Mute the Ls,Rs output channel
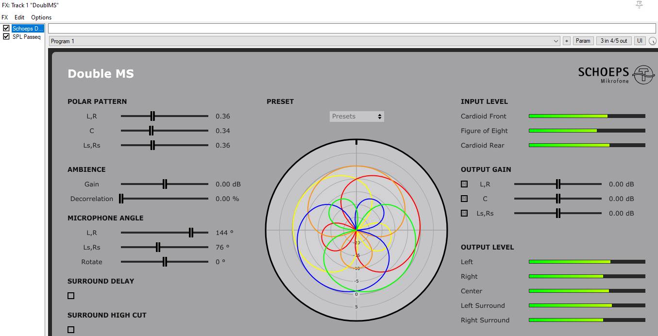The height and width of the screenshot is (336, 658). pos(464,213)
